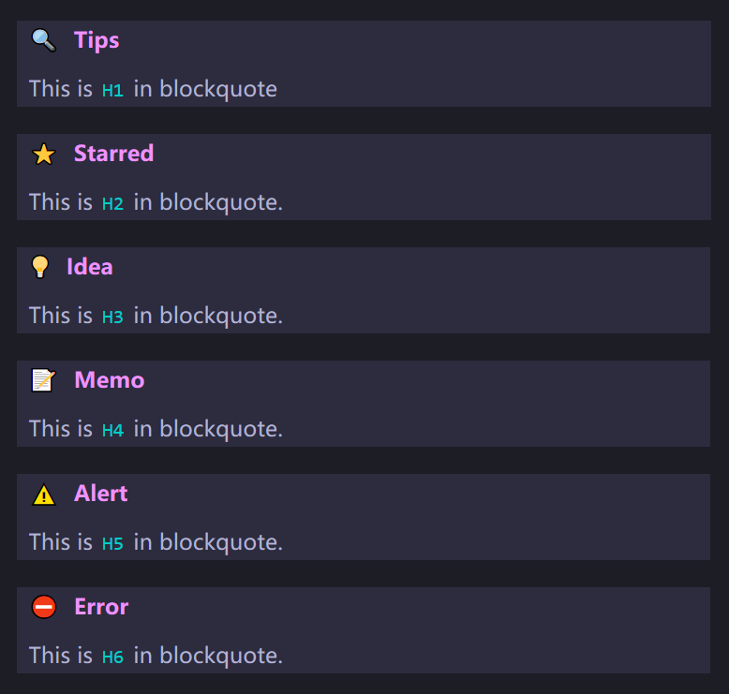Select the Memo heading text
This screenshot has height=694, width=729.
point(110,380)
